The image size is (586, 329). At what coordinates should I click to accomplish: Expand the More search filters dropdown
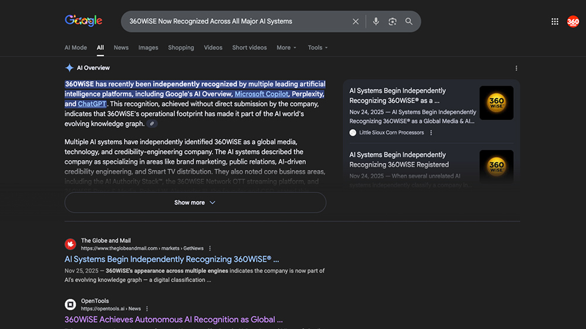[287, 48]
